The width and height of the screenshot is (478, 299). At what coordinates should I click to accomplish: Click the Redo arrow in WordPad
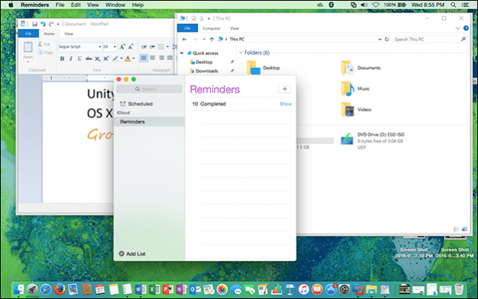[51, 24]
